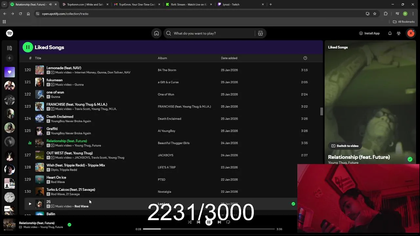The width and height of the screenshot is (420, 236).
Task: Sort by Date added column header
Action: tap(229, 58)
